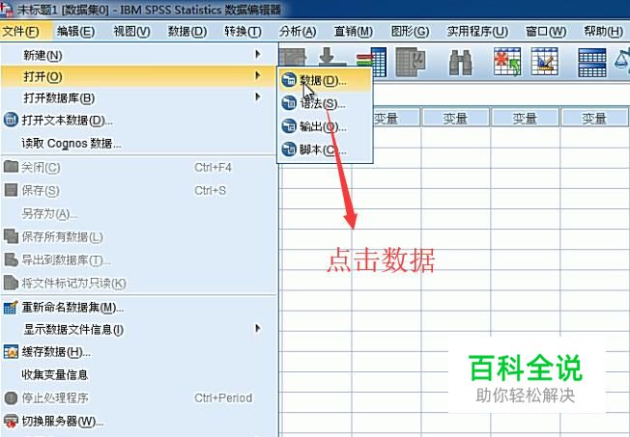Select 读取 Cognos 数据... menu item
Viewport: 630px width, 437px height.
139,143
